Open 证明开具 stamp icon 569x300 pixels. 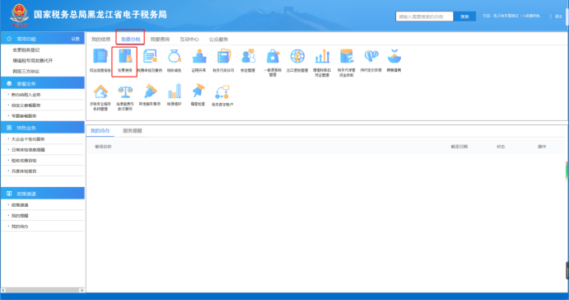[198, 56]
